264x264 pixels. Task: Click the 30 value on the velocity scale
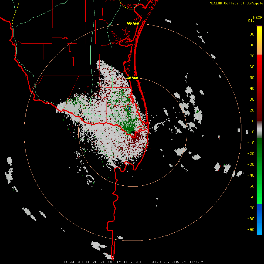click(x=252, y=99)
